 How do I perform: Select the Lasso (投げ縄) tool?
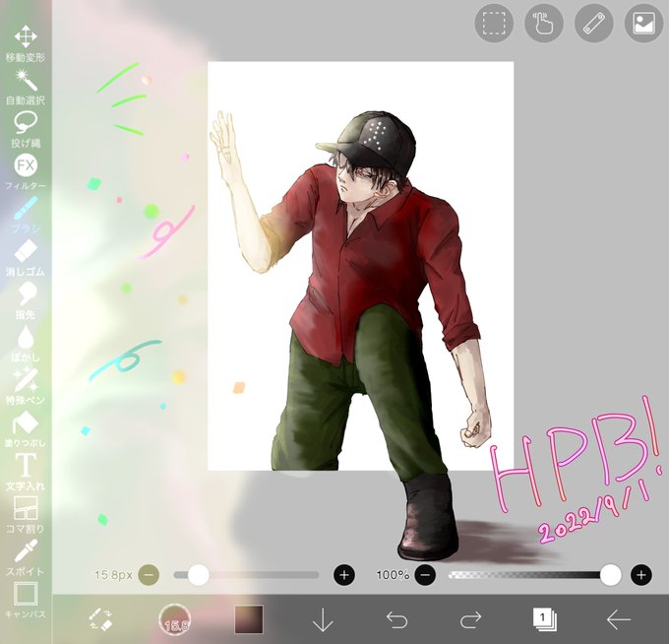pyautogui.click(x=26, y=129)
